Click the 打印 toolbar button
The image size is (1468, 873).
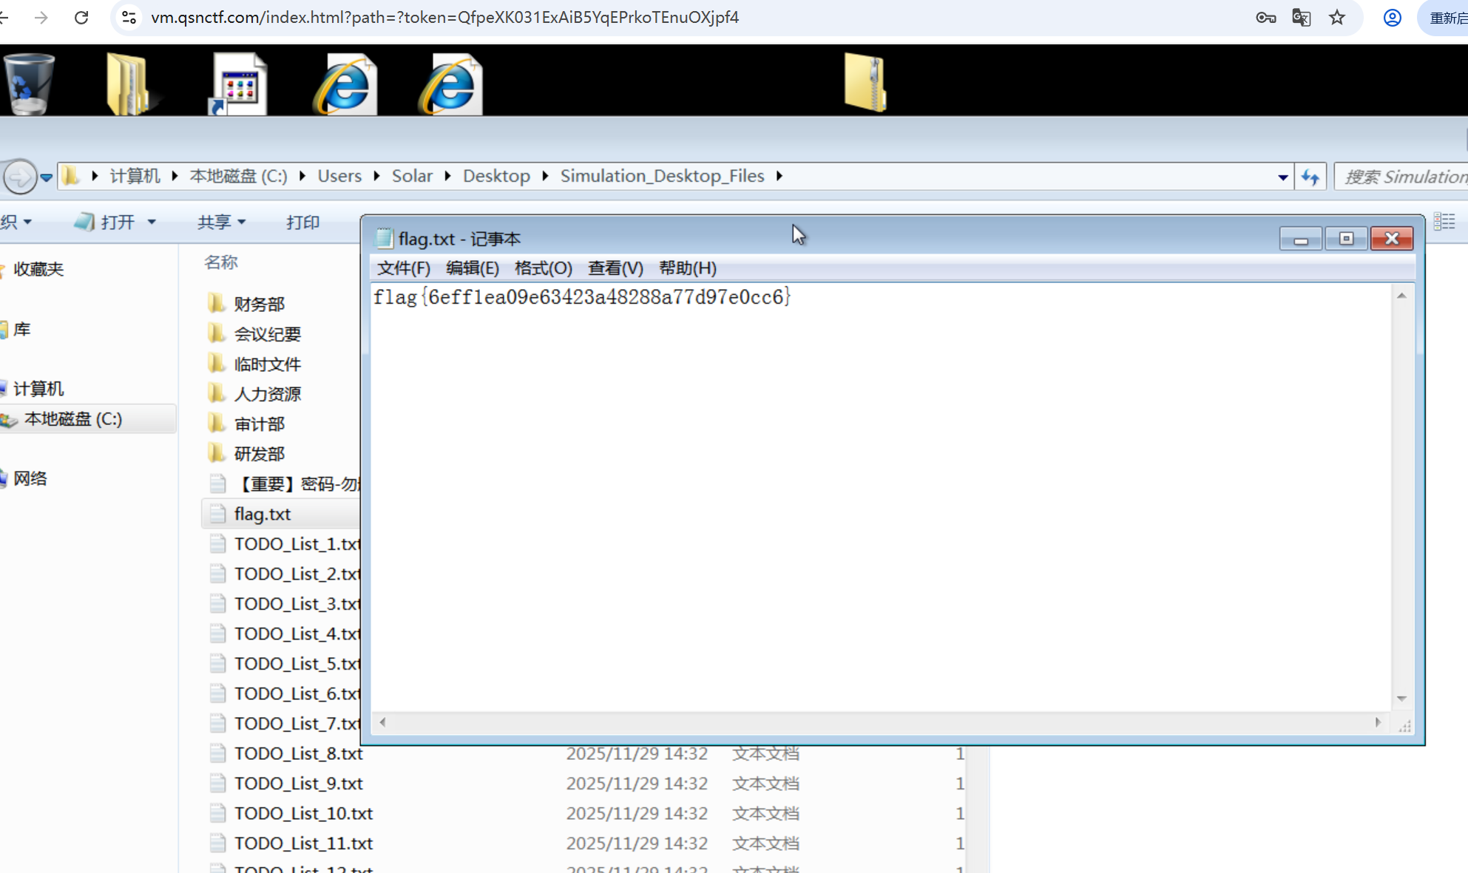pos(302,222)
